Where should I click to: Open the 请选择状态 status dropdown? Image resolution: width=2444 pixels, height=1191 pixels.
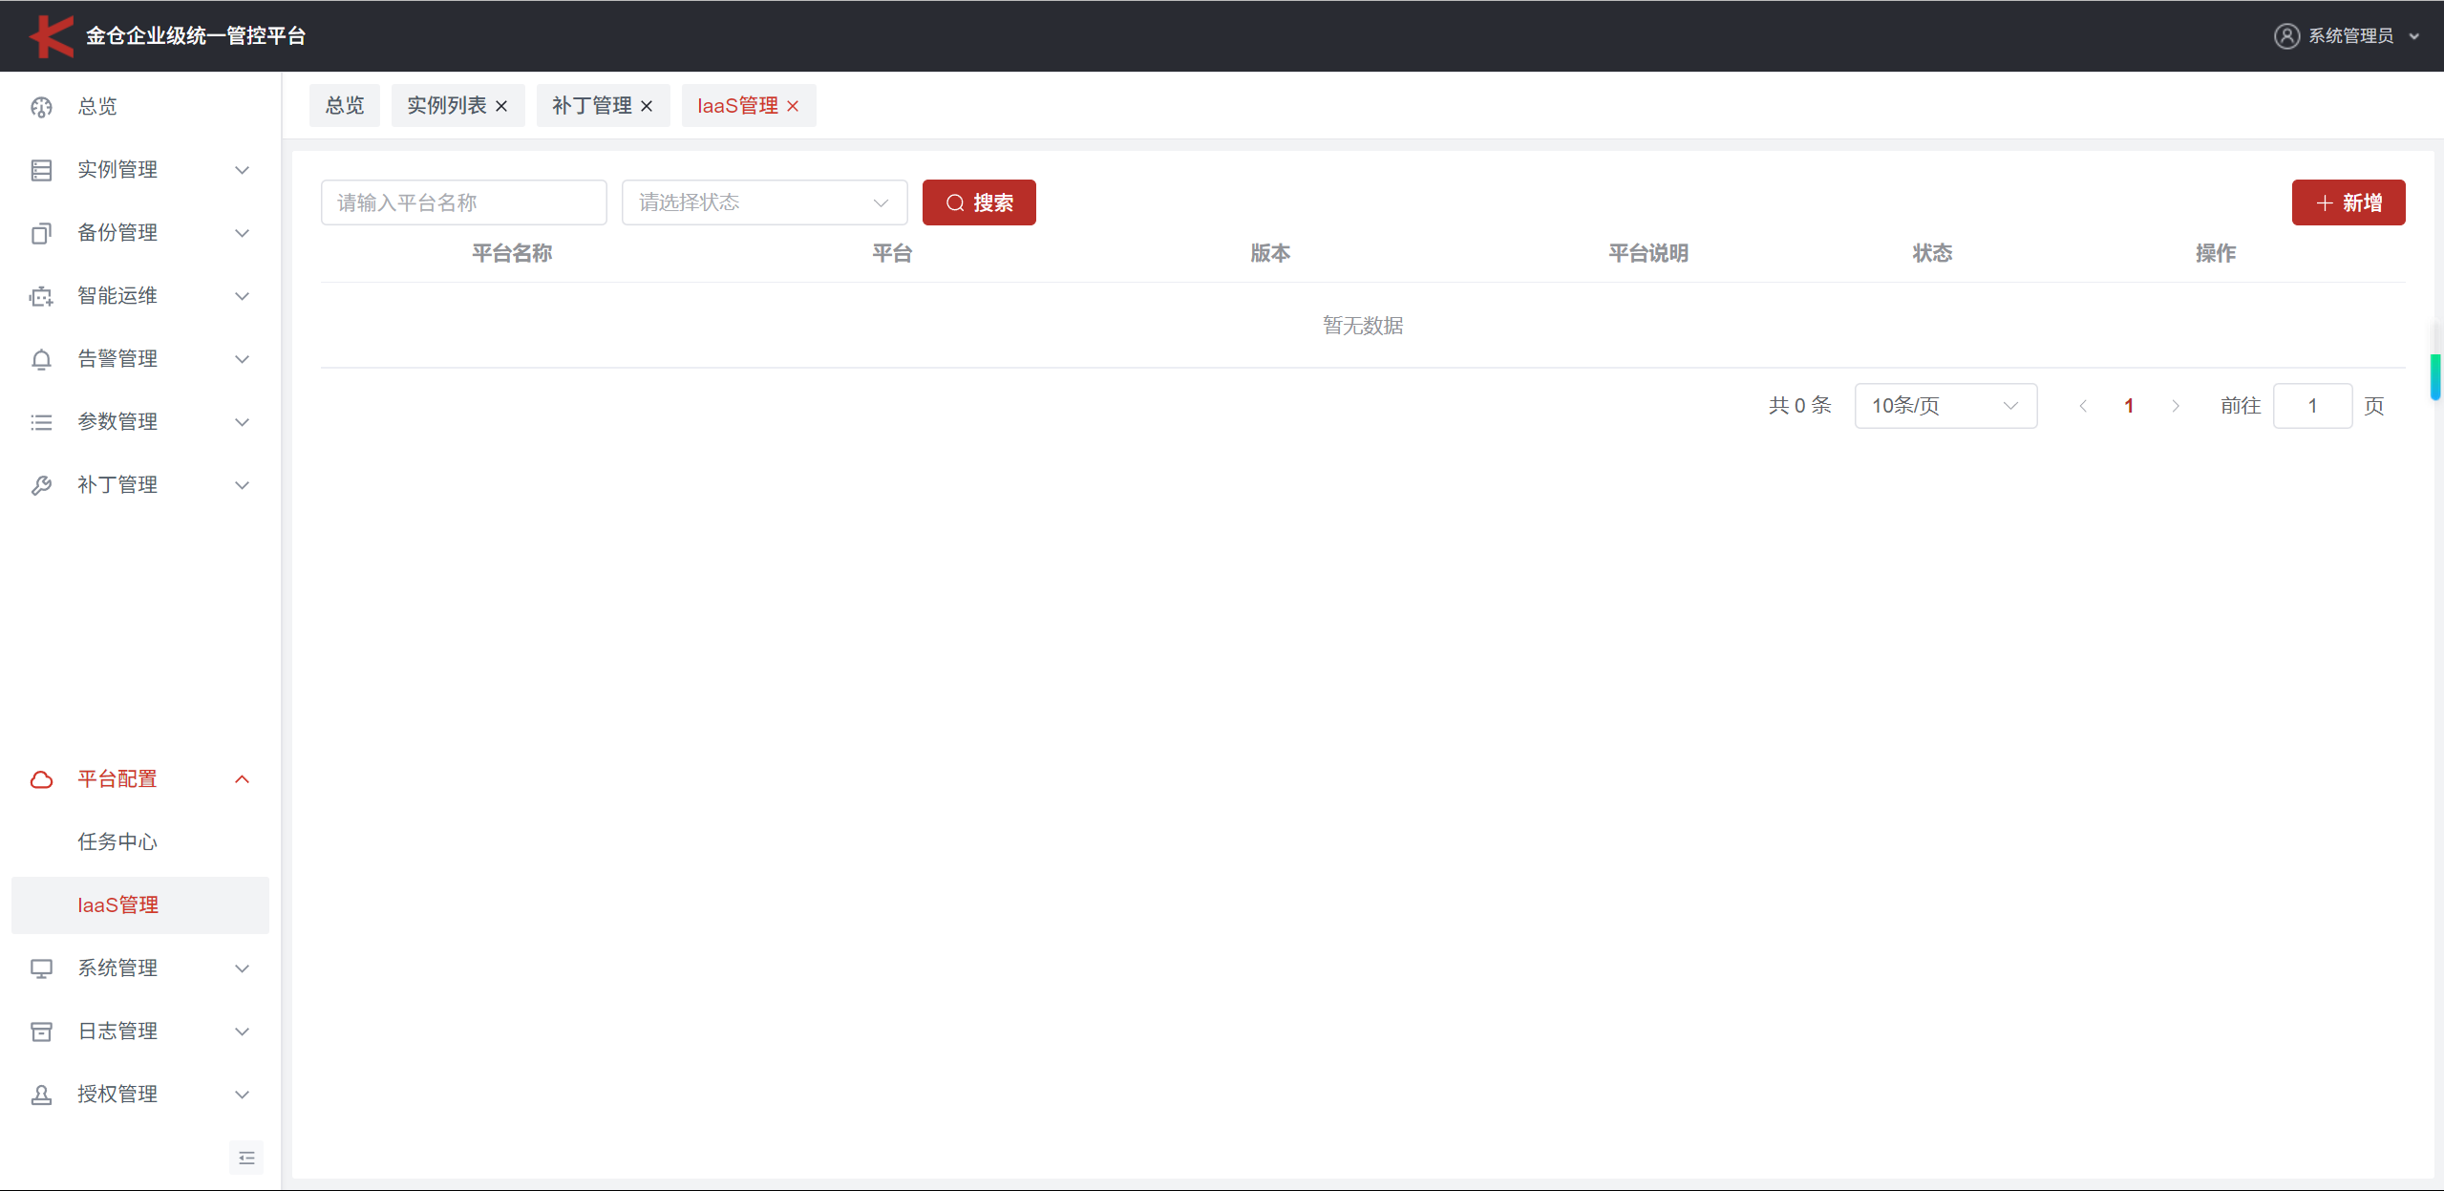(764, 202)
